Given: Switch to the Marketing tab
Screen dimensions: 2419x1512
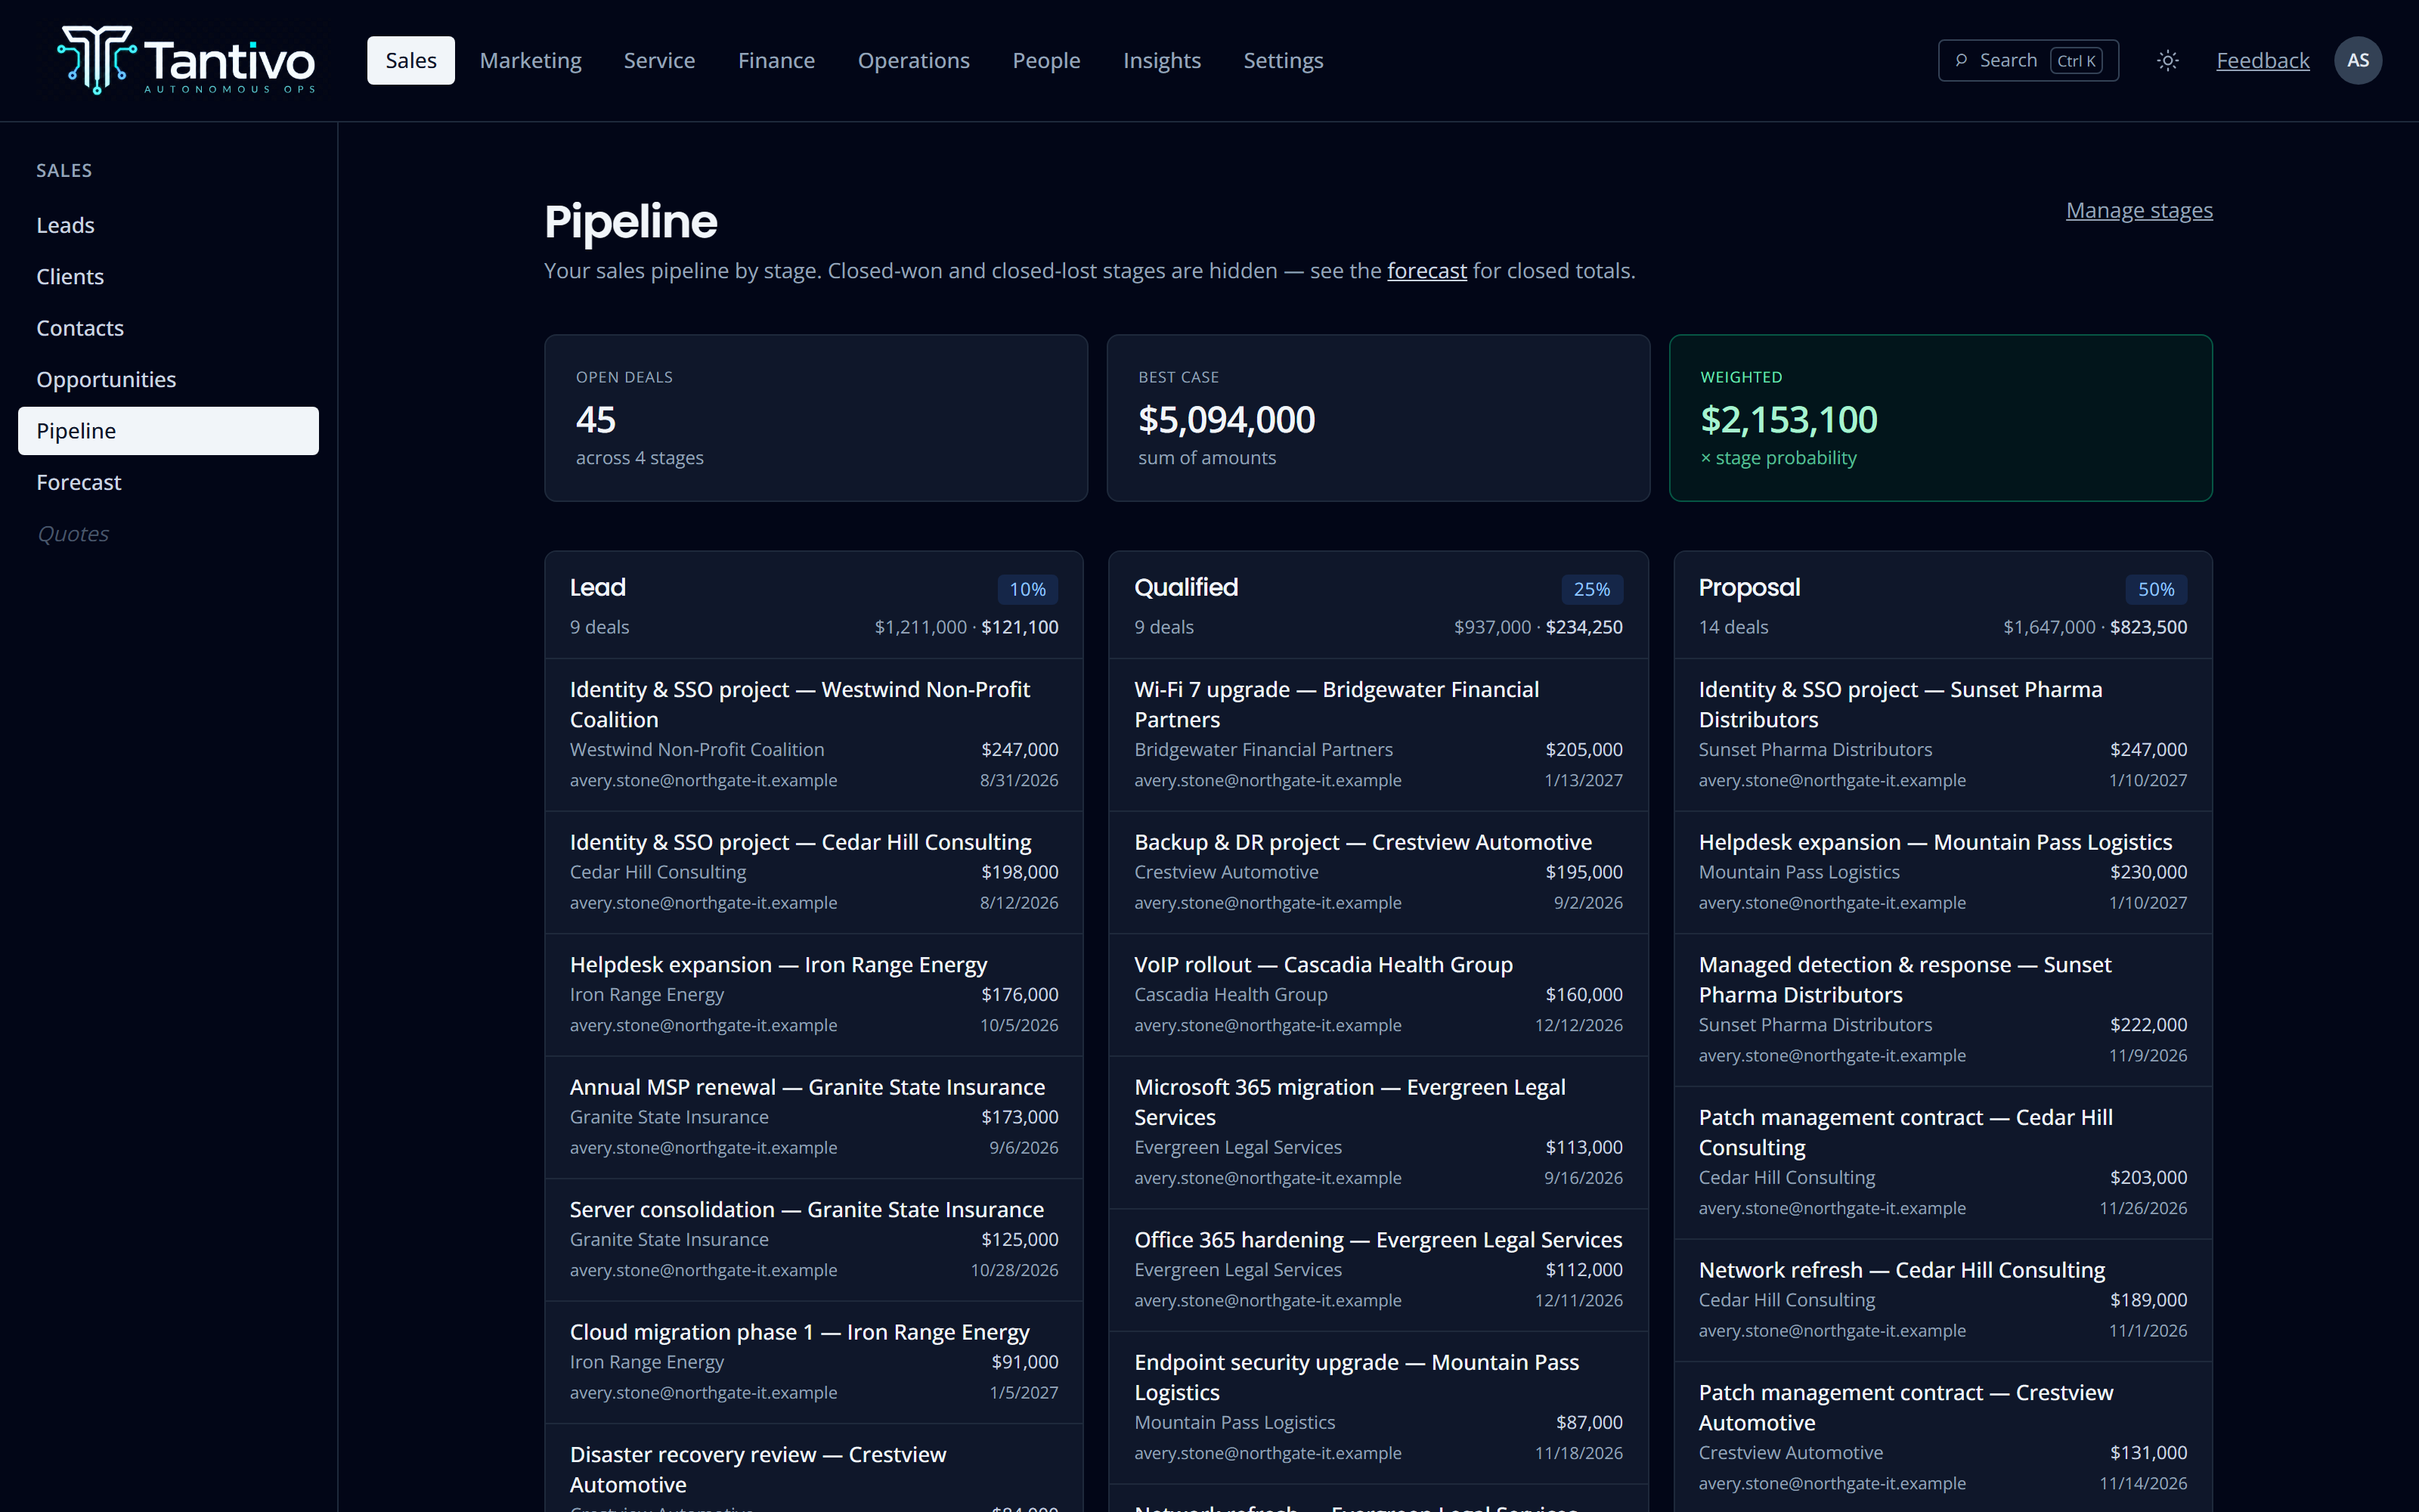Looking at the screenshot, I should pos(531,61).
